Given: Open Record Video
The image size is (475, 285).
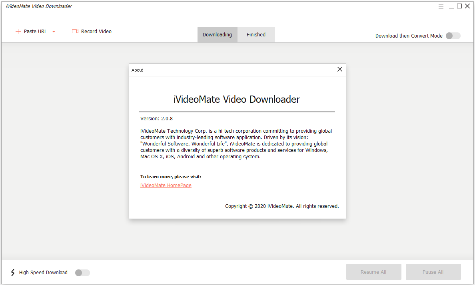Looking at the screenshot, I should point(92,32).
